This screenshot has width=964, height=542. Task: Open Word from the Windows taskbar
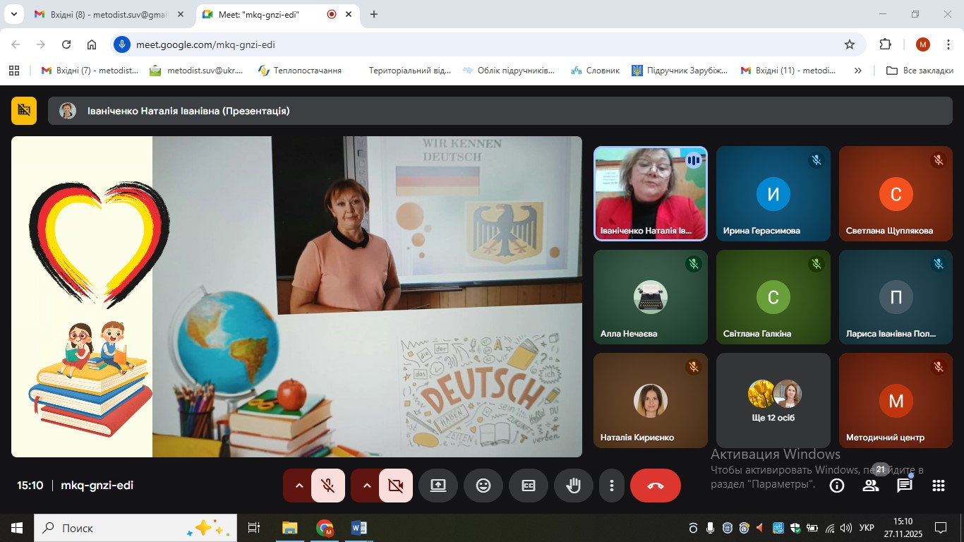click(359, 528)
